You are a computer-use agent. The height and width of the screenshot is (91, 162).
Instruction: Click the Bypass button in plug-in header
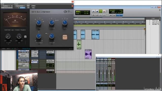pos(33,6)
